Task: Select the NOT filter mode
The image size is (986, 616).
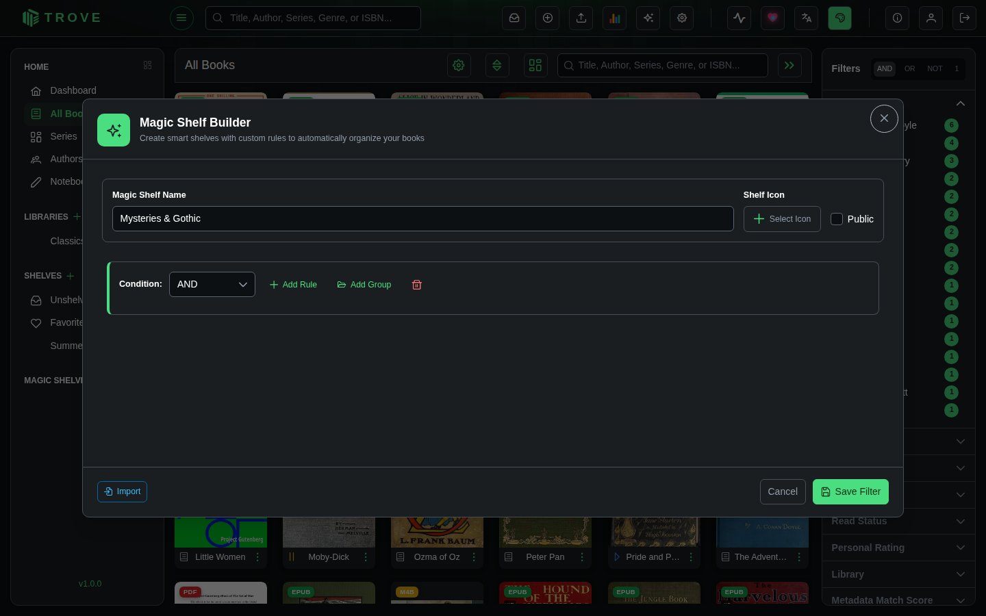Action: [935, 68]
